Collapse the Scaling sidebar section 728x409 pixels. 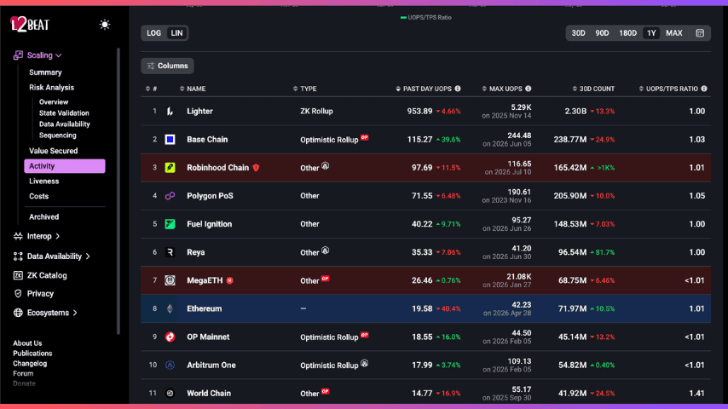click(x=38, y=55)
